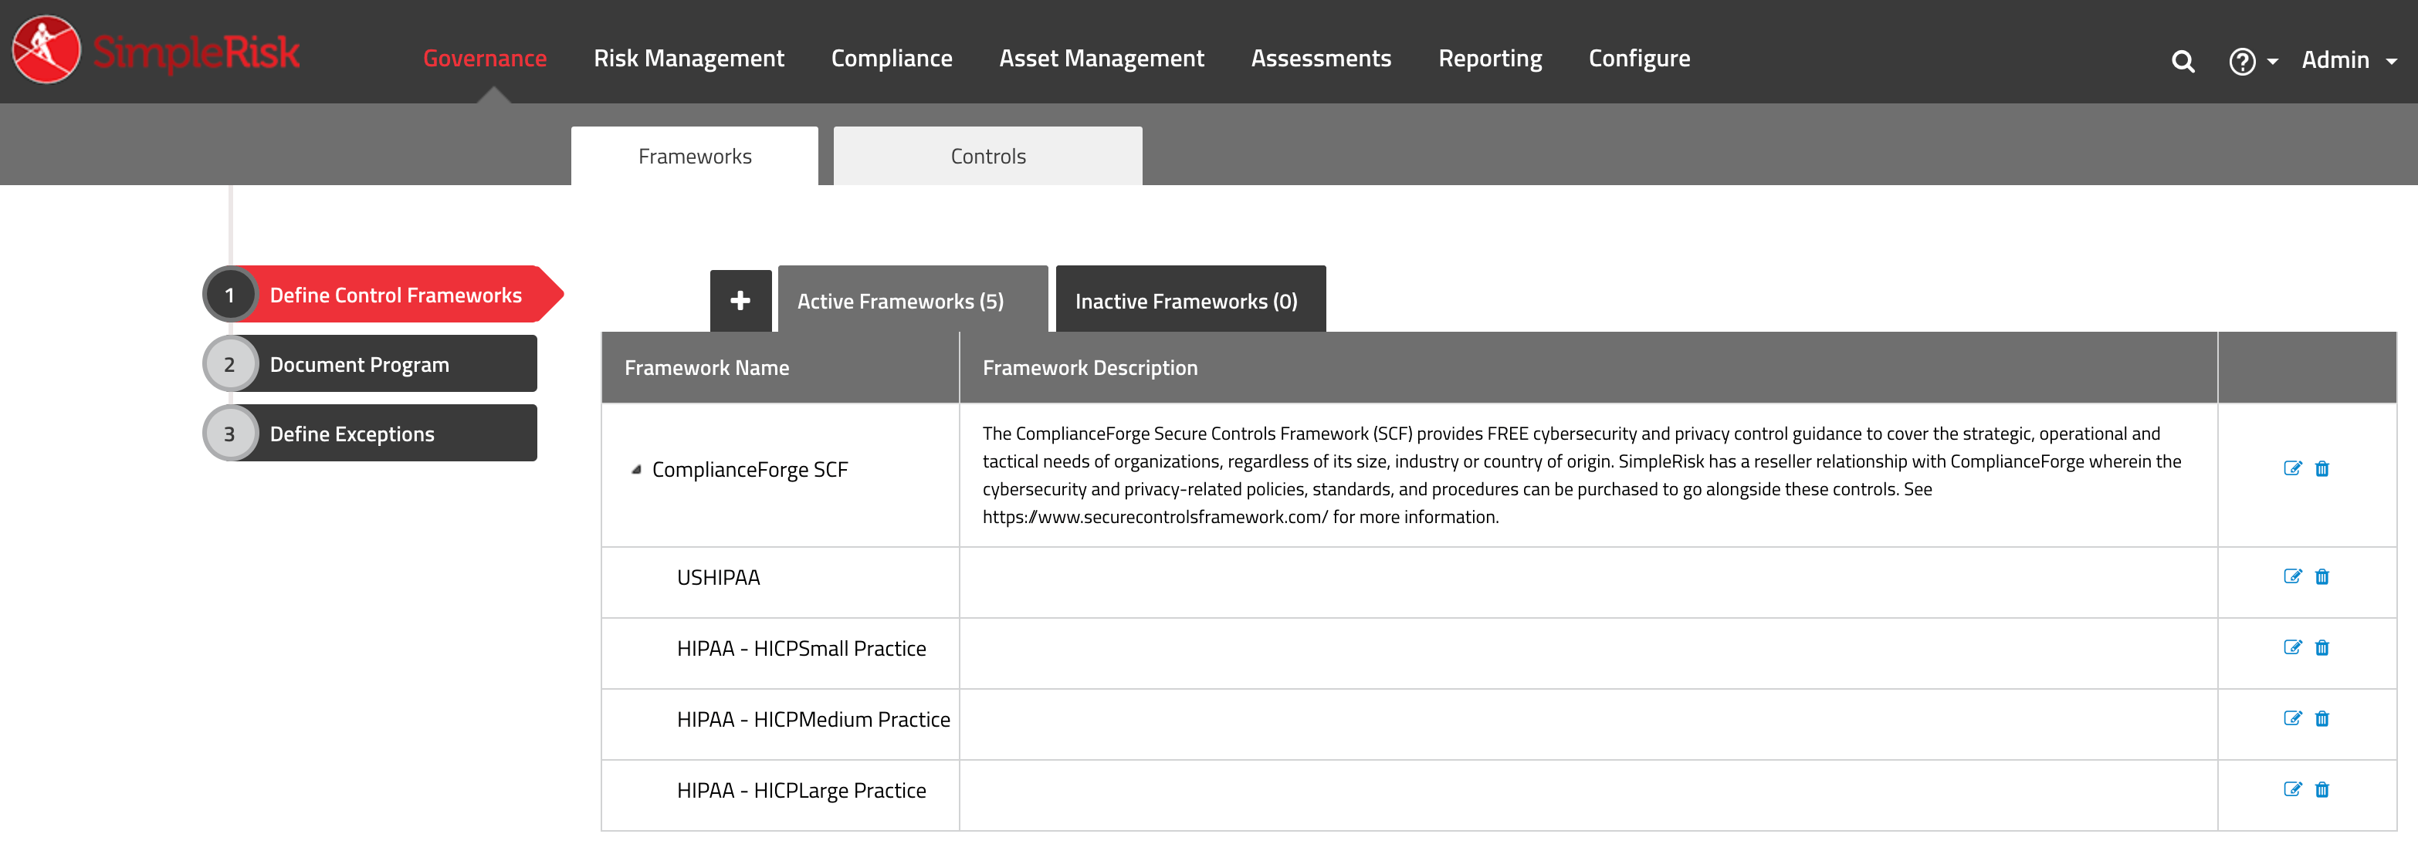Open the Reporting menu
The image size is (2418, 844).
pyautogui.click(x=1490, y=58)
